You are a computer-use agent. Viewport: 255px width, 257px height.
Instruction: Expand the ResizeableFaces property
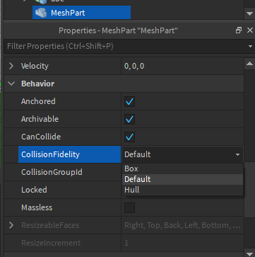coord(11,225)
